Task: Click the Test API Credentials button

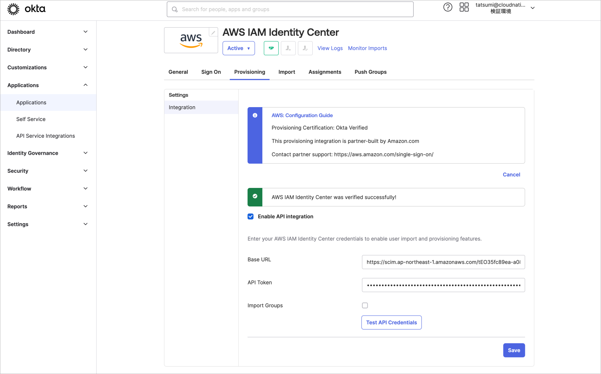Action: tap(391, 322)
